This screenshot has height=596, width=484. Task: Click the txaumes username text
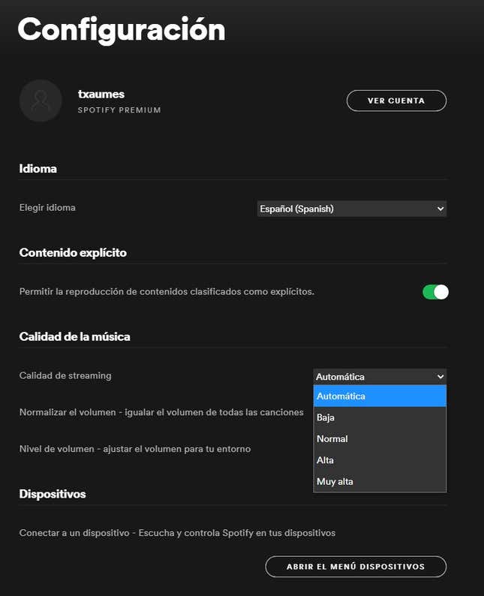[x=101, y=94]
